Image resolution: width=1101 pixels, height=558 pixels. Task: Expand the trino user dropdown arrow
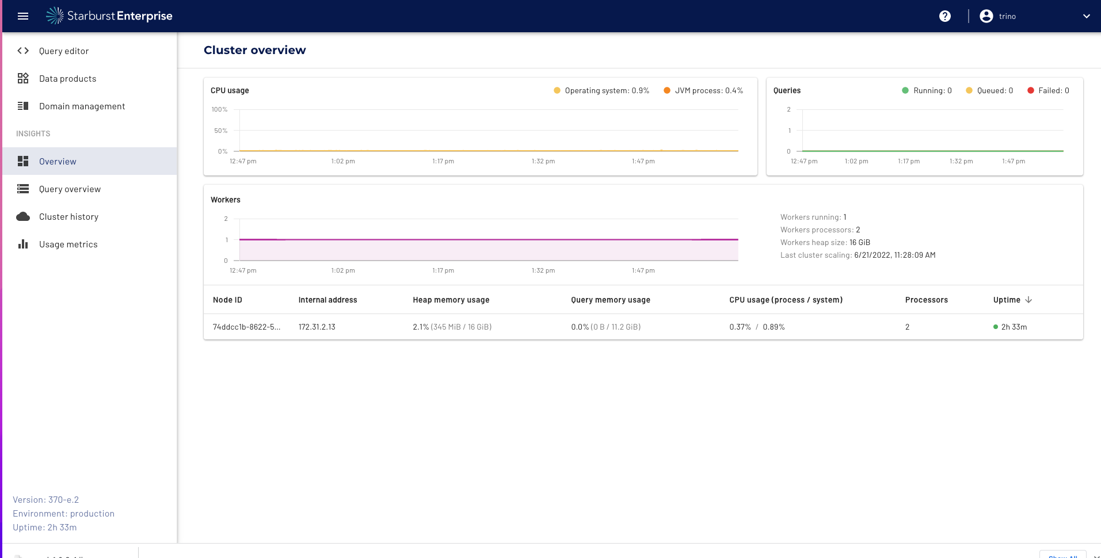[1087, 16]
